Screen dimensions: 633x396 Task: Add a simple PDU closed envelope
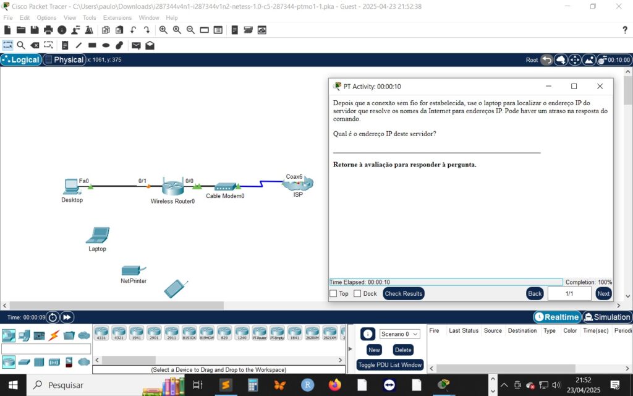point(136,46)
